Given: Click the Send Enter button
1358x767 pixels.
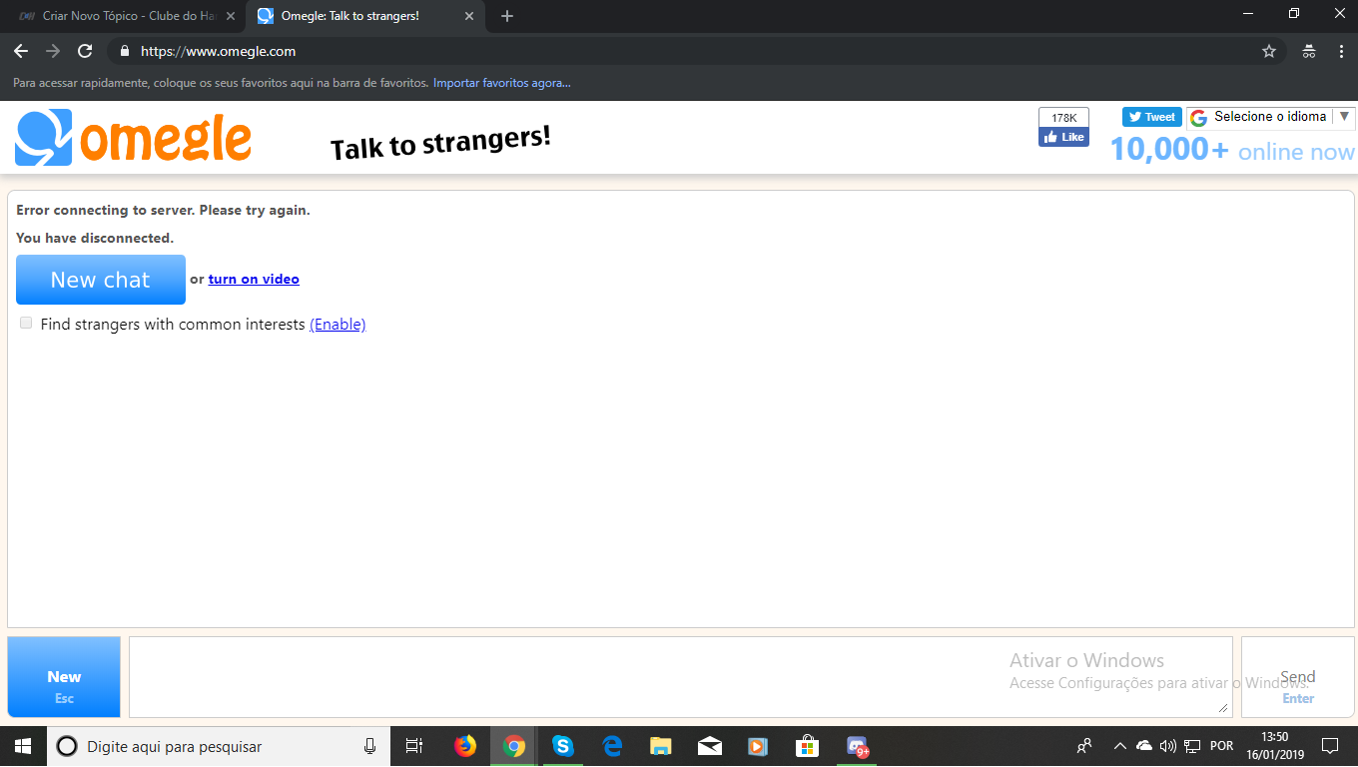Looking at the screenshot, I should point(1298,677).
